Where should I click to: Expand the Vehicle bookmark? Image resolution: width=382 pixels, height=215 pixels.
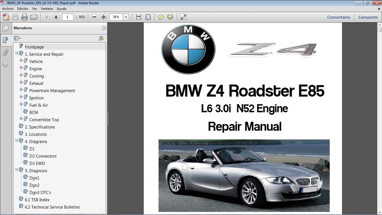point(21,60)
